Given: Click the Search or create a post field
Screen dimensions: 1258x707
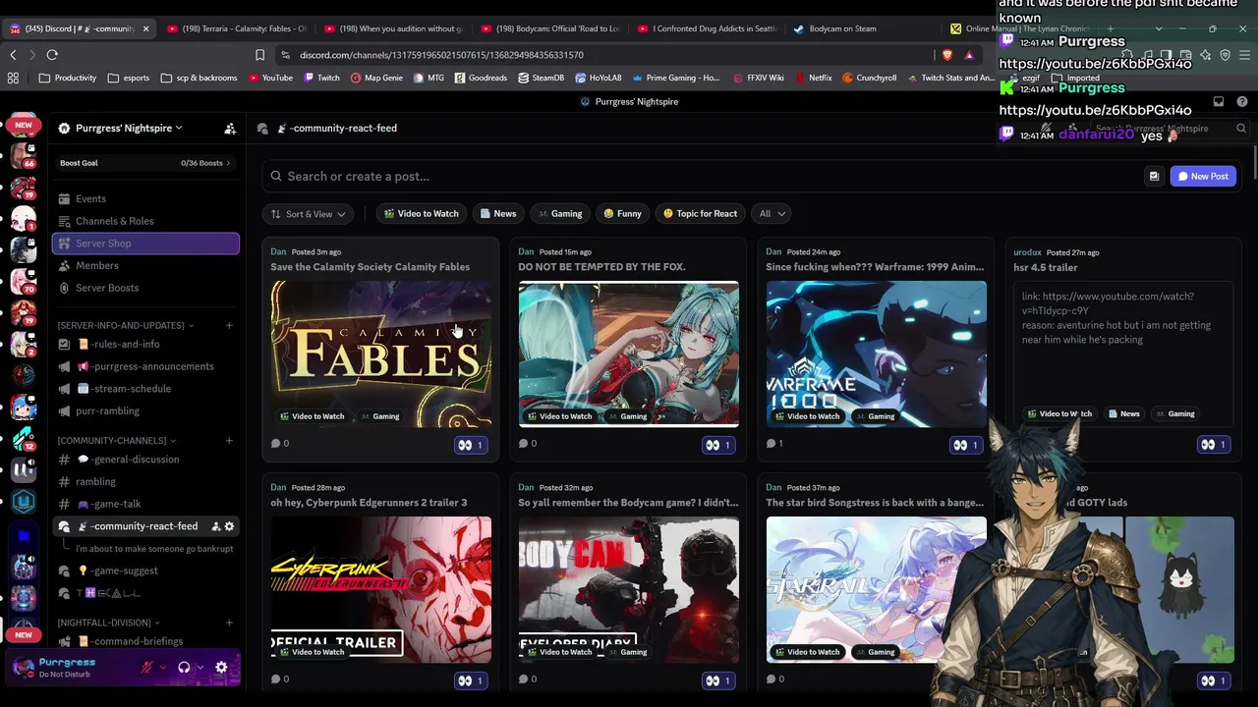Looking at the screenshot, I should click(x=700, y=177).
